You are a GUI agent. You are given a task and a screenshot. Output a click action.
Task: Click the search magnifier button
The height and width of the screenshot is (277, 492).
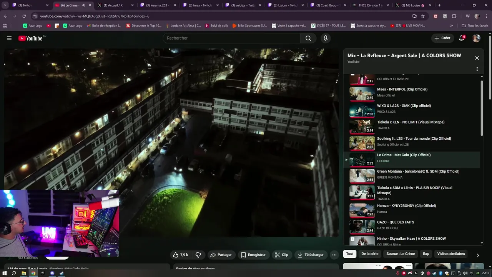tap(308, 38)
